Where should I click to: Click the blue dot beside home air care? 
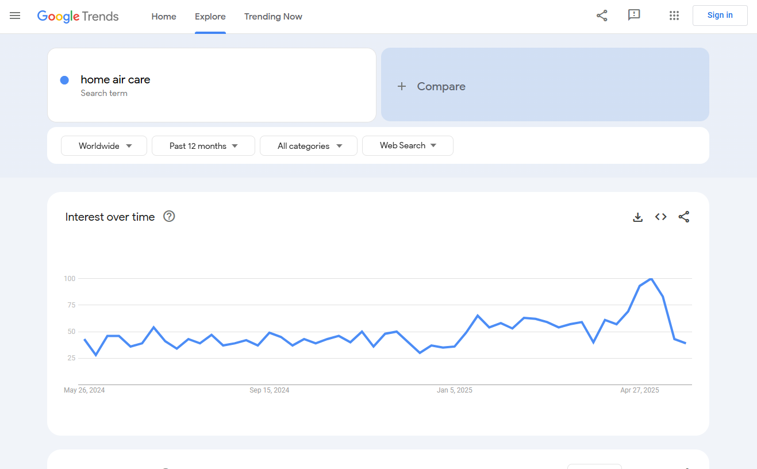click(x=64, y=80)
